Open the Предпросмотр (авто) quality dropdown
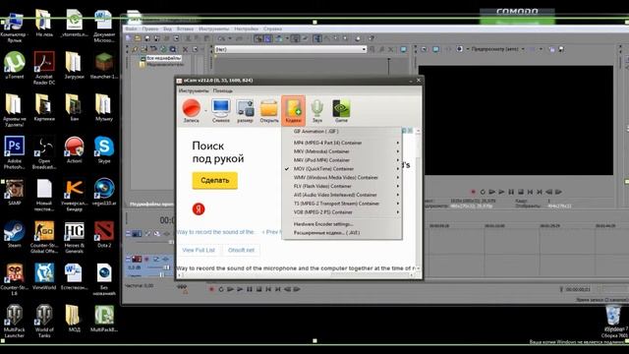 point(523,49)
